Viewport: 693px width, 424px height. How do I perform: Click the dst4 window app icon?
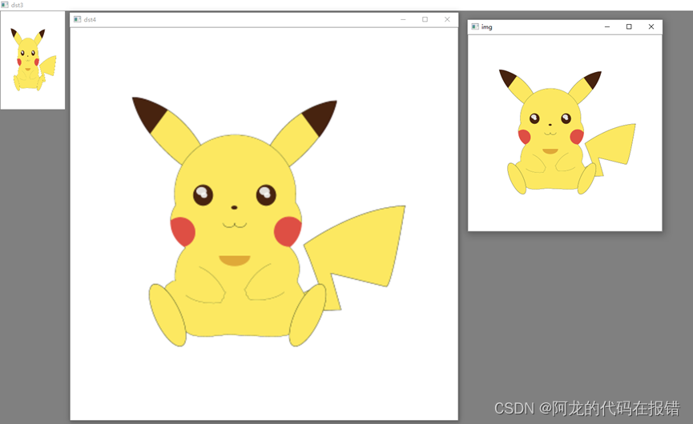[78, 19]
